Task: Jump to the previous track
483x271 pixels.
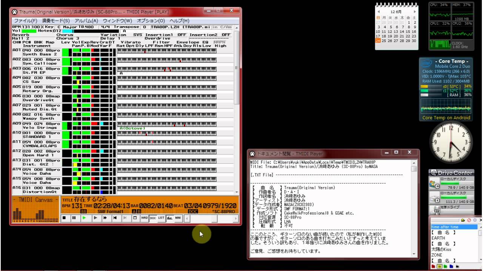Action: pos(115,218)
